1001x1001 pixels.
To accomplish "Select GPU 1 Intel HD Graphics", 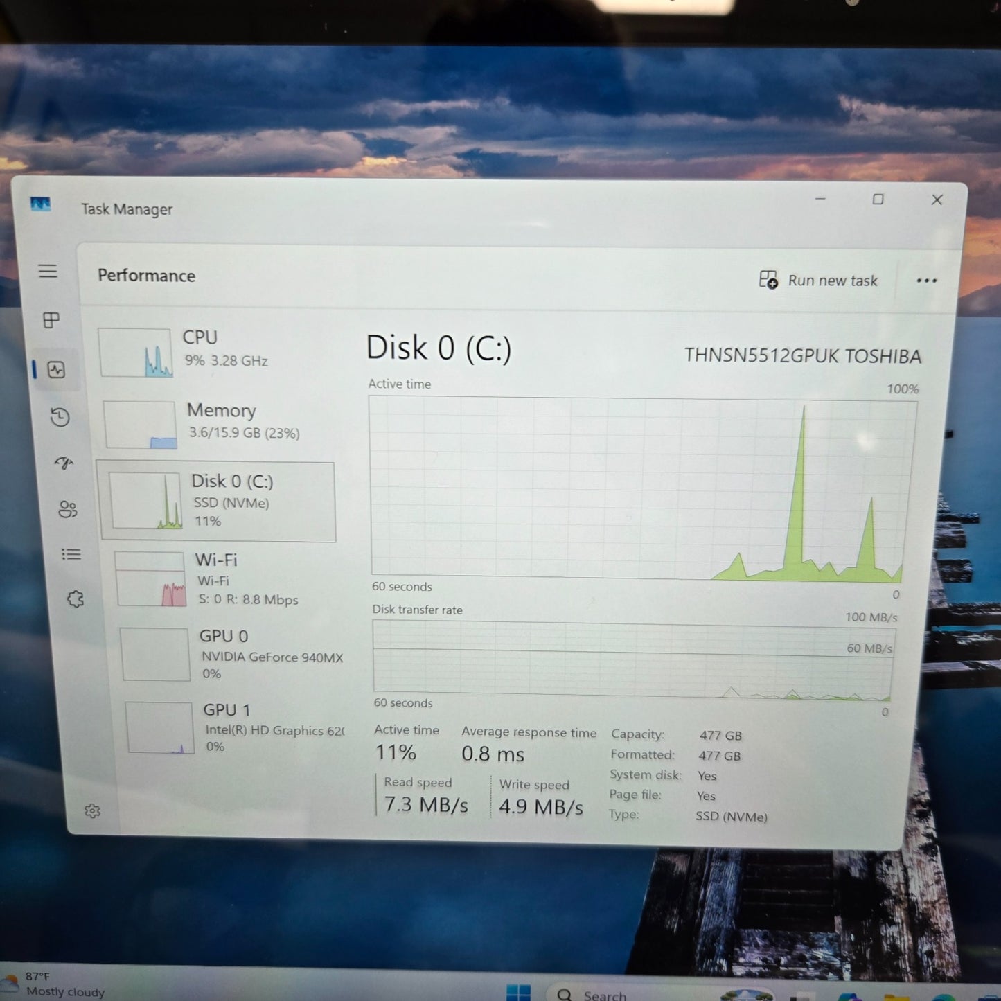I will tap(236, 727).
